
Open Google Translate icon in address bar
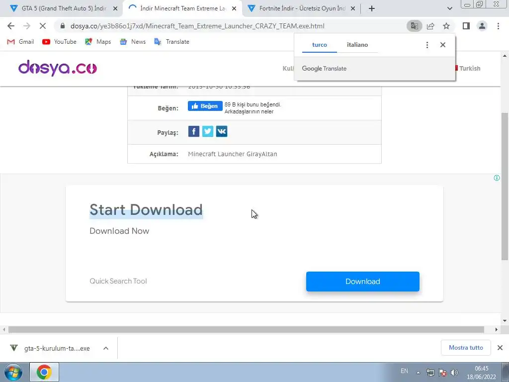coord(414,26)
